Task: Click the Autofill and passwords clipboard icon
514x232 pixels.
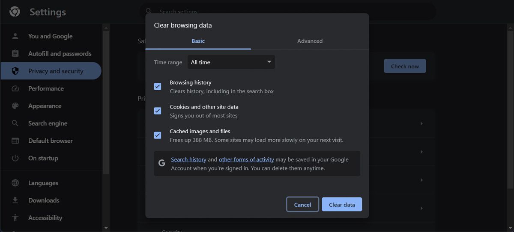Action: (15, 53)
